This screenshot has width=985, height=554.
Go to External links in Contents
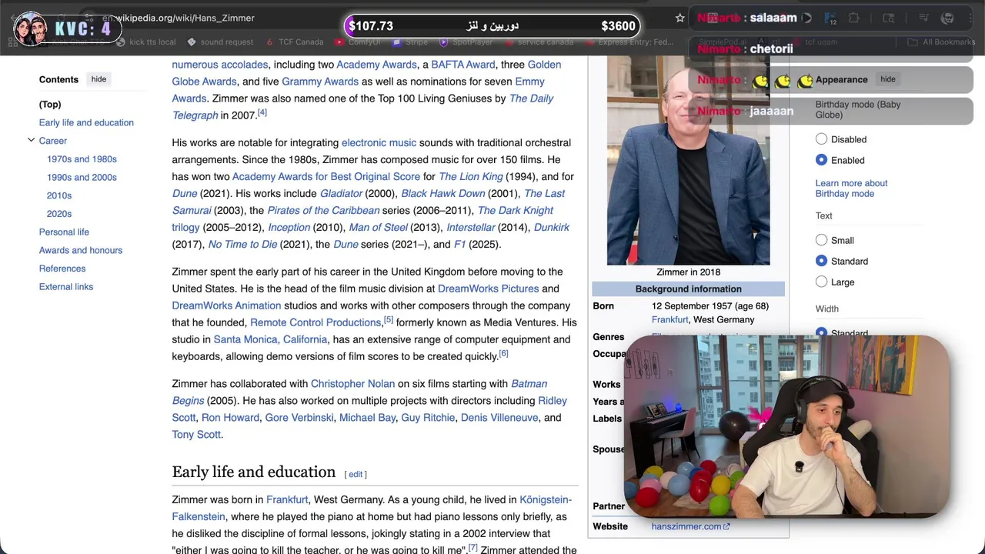pyautogui.click(x=66, y=287)
